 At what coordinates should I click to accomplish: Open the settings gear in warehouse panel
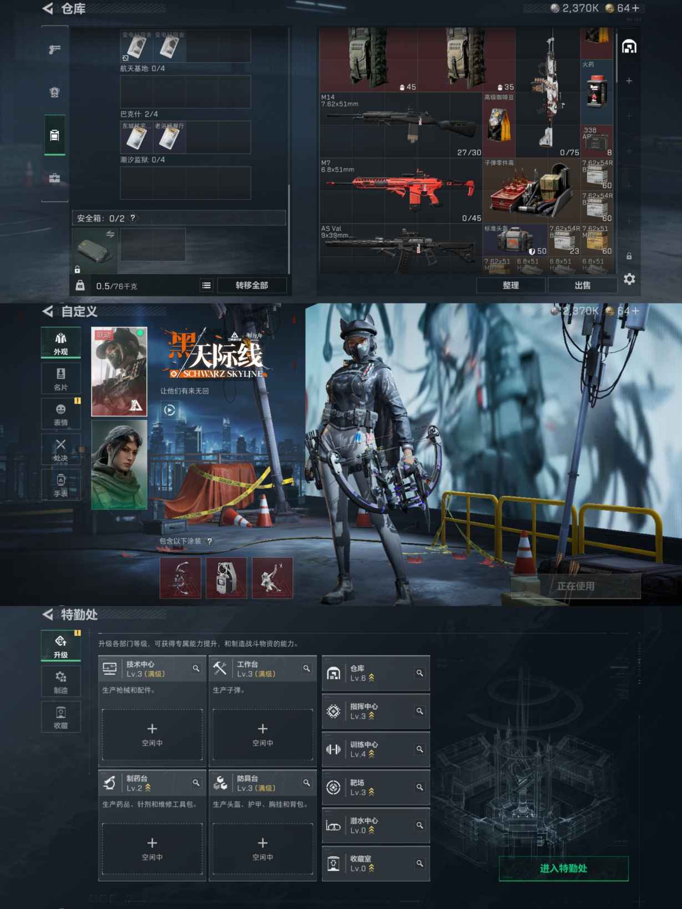[629, 279]
